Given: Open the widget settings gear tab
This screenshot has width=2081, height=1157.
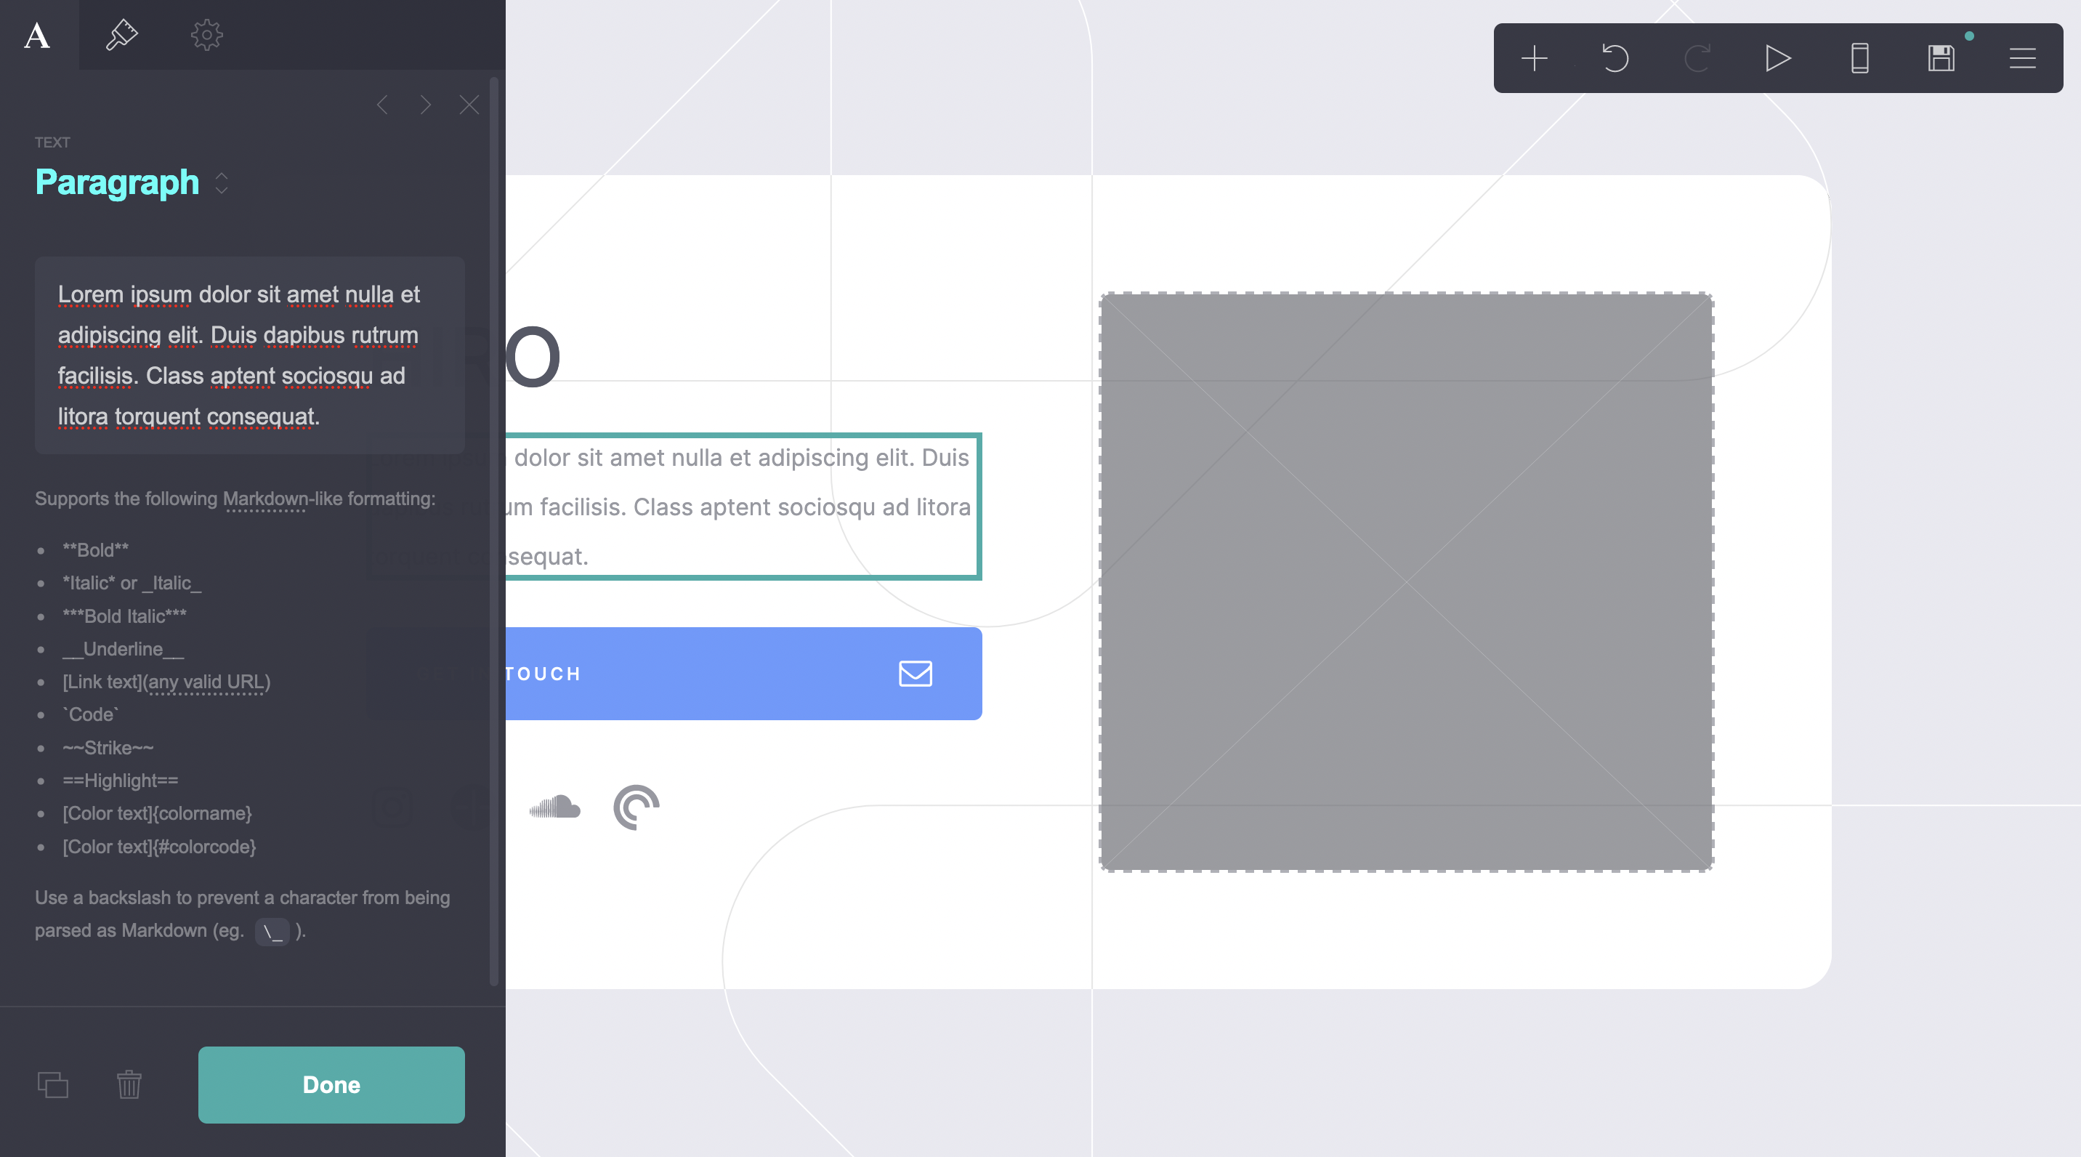Looking at the screenshot, I should coord(206,35).
